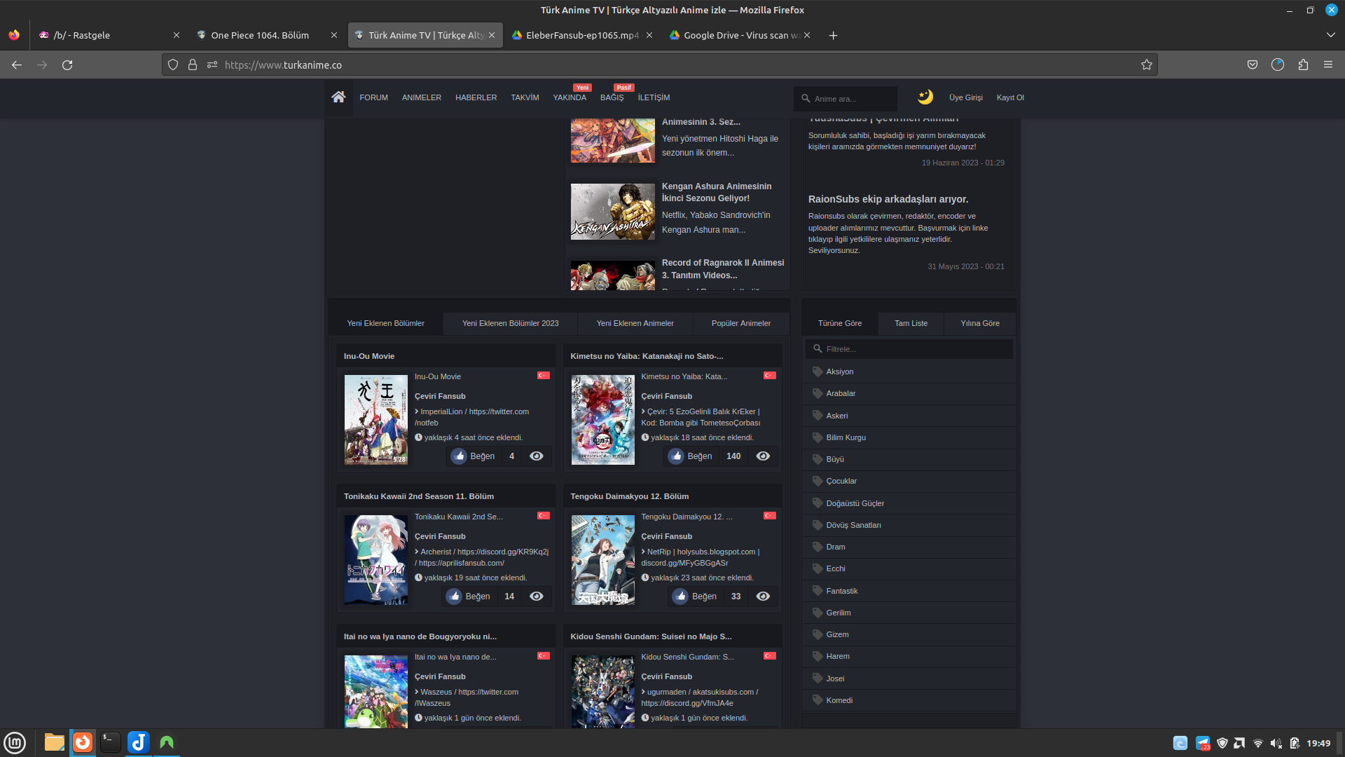Expand the list all tabs dropdown
This screenshot has width=1345, height=757.
(x=1330, y=35)
